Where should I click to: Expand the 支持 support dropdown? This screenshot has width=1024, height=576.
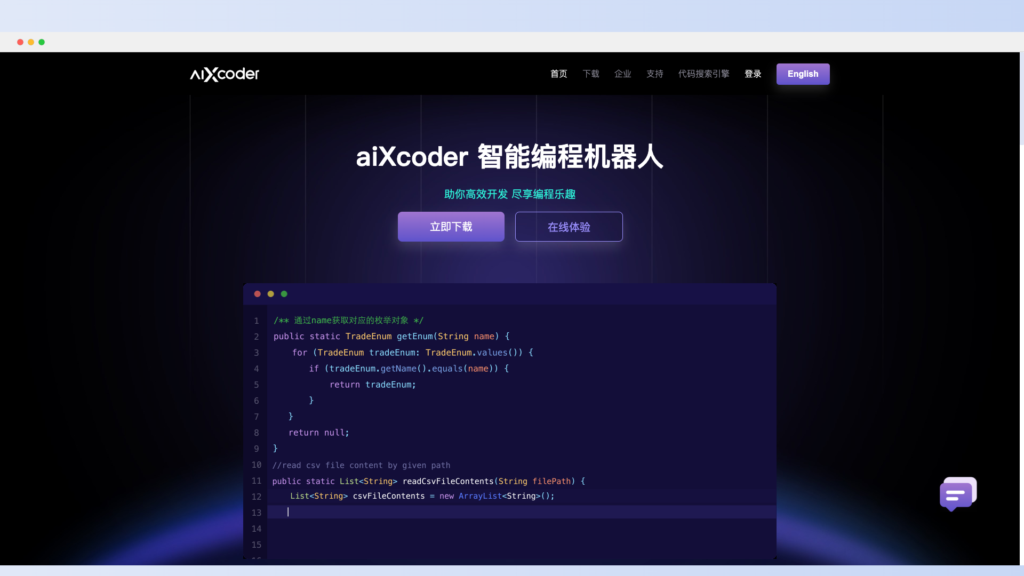click(x=654, y=74)
